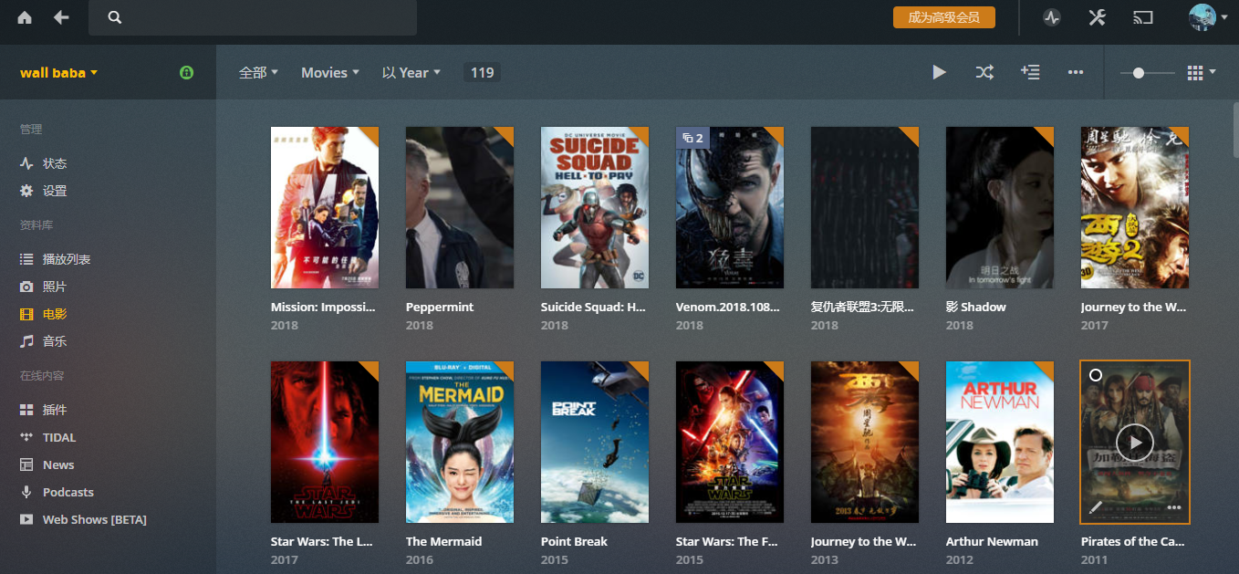Image resolution: width=1239 pixels, height=574 pixels.
Task: Open the activity pulse icon
Action: [1052, 17]
